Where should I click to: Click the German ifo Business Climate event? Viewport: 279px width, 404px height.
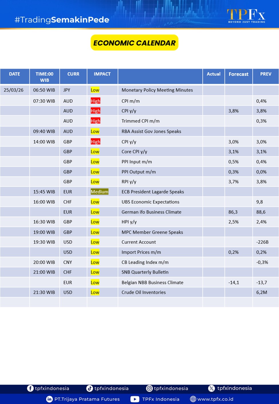pyautogui.click(x=151, y=212)
